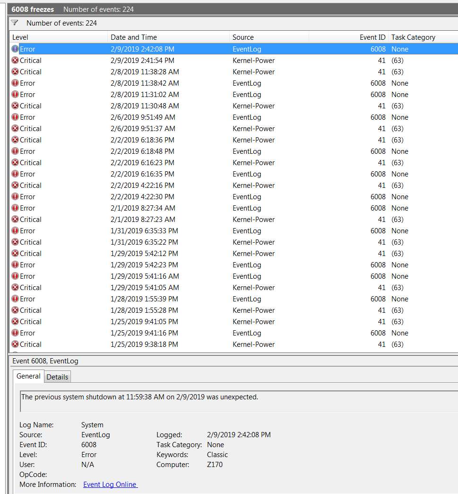
Task: Sort by the Task Category column header
Action: 423,37
